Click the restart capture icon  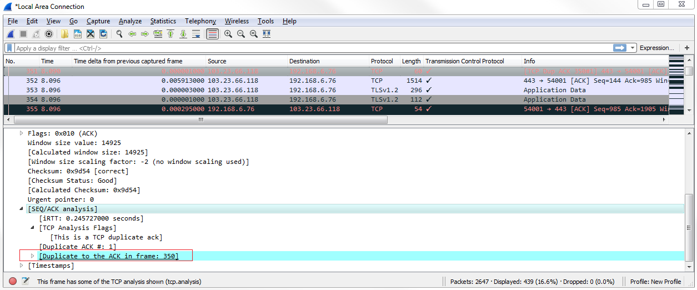pyautogui.click(x=36, y=34)
